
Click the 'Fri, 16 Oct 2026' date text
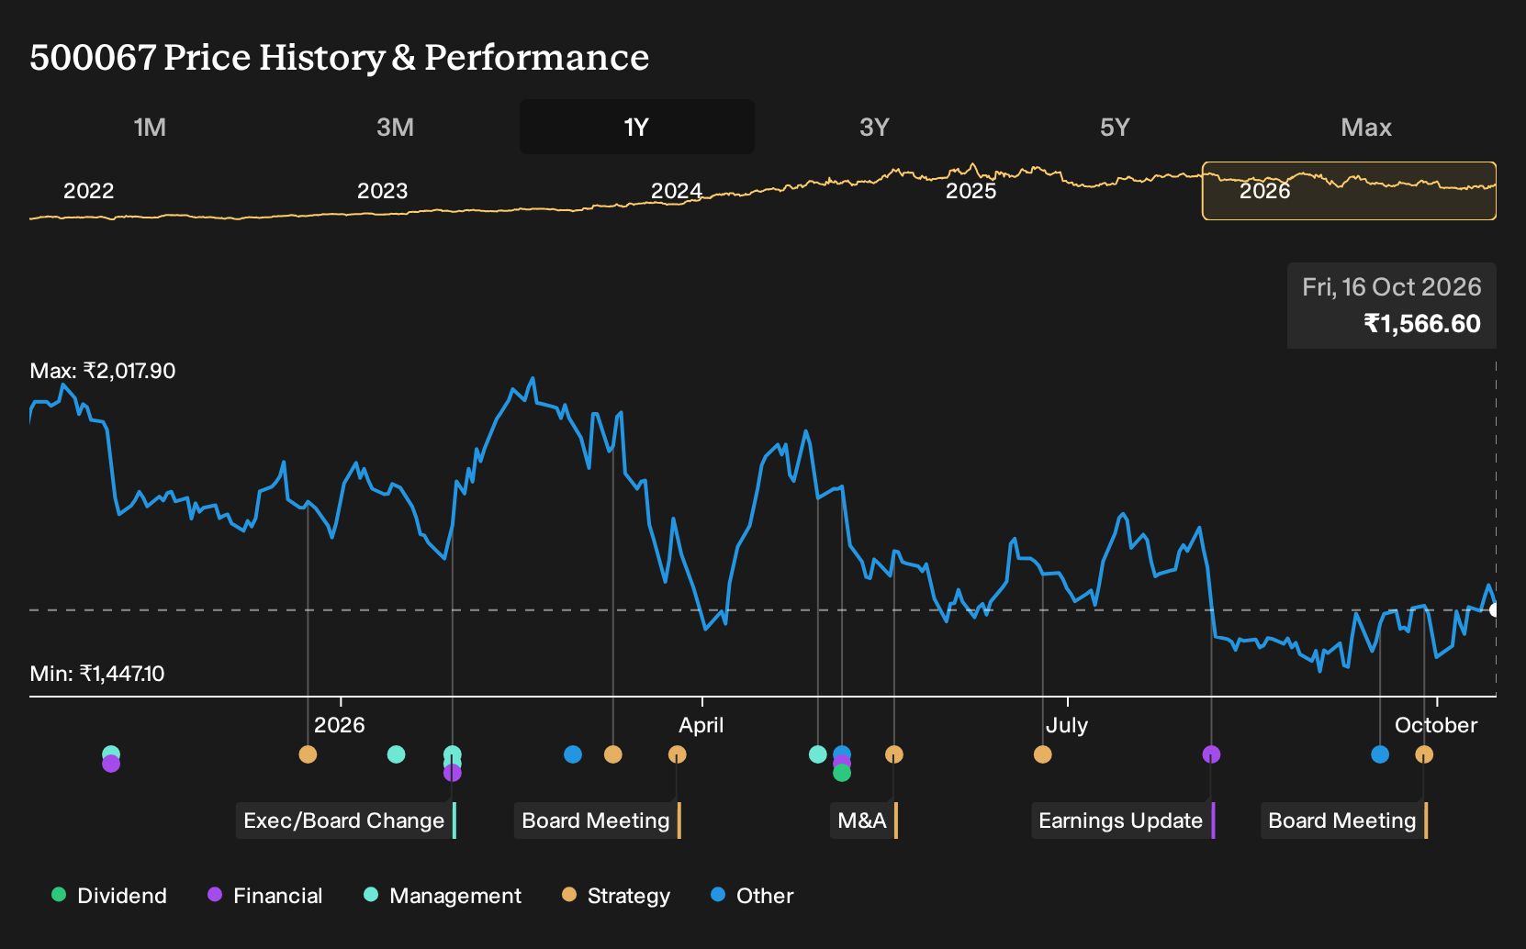(1392, 287)
